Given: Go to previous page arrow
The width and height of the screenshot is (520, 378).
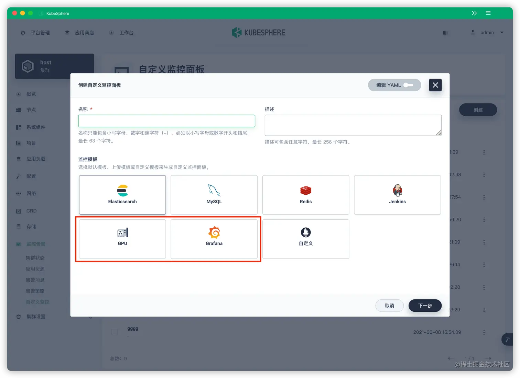Looking at the screenshot, I should pos(451,358).
